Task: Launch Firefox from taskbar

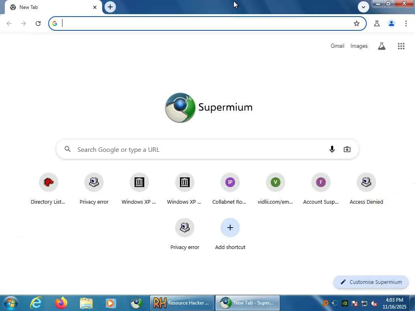Action: (61, 303)
